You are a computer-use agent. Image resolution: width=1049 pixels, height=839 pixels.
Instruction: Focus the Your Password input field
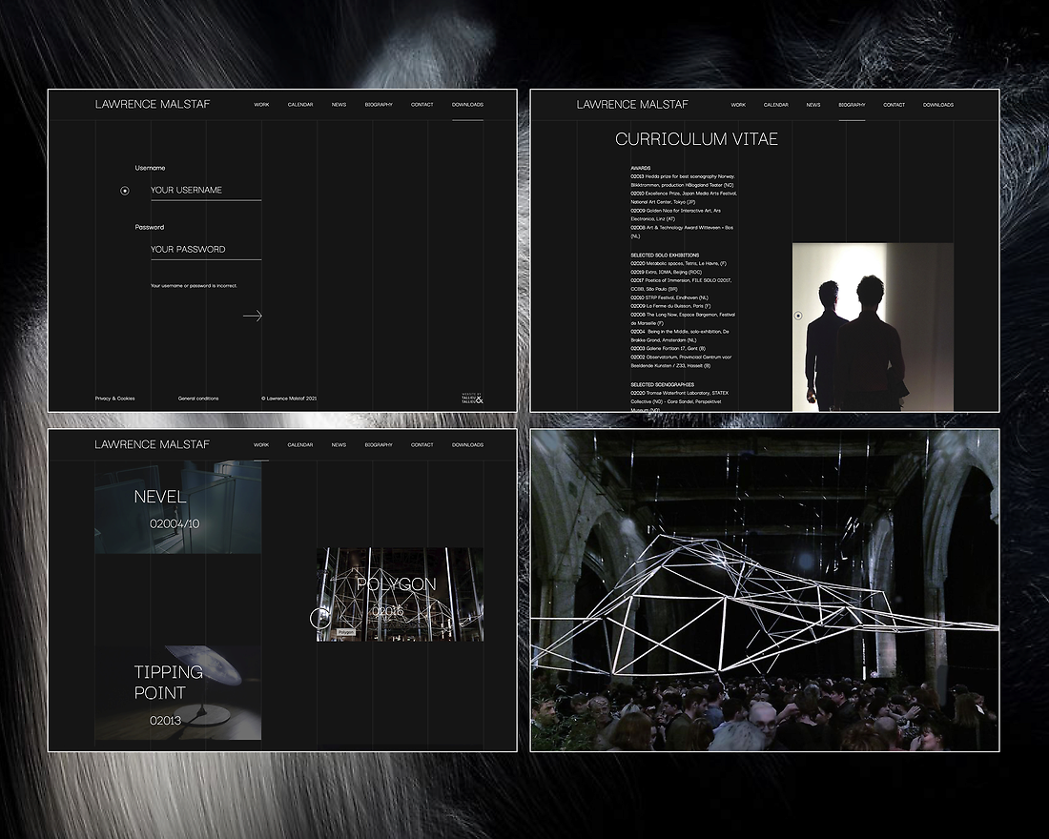pos(205,249)
